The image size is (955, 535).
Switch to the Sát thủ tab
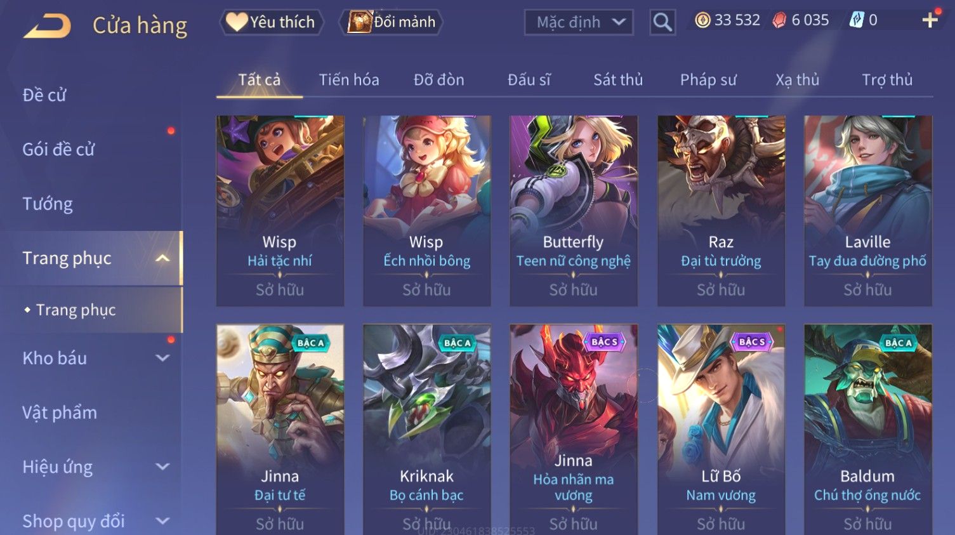point(618,80)
